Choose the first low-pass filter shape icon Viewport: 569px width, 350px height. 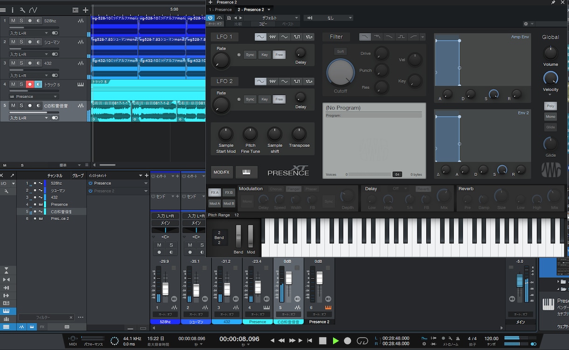[365, 37]
